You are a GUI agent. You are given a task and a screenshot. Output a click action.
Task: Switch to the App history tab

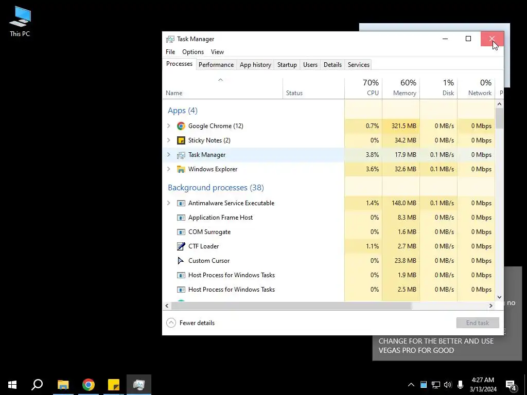[x=255, y=64]
